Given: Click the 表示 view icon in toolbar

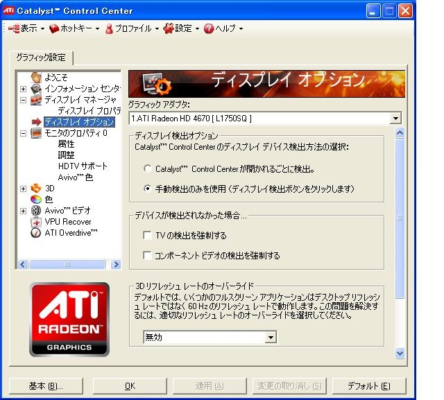Looking at the screenshot, I should pos(13,28).
